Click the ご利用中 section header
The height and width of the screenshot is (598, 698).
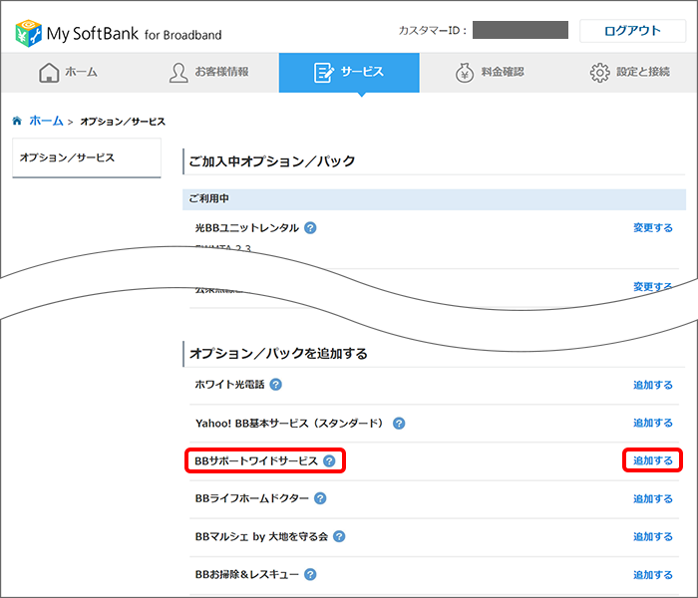tap(434, 199)
